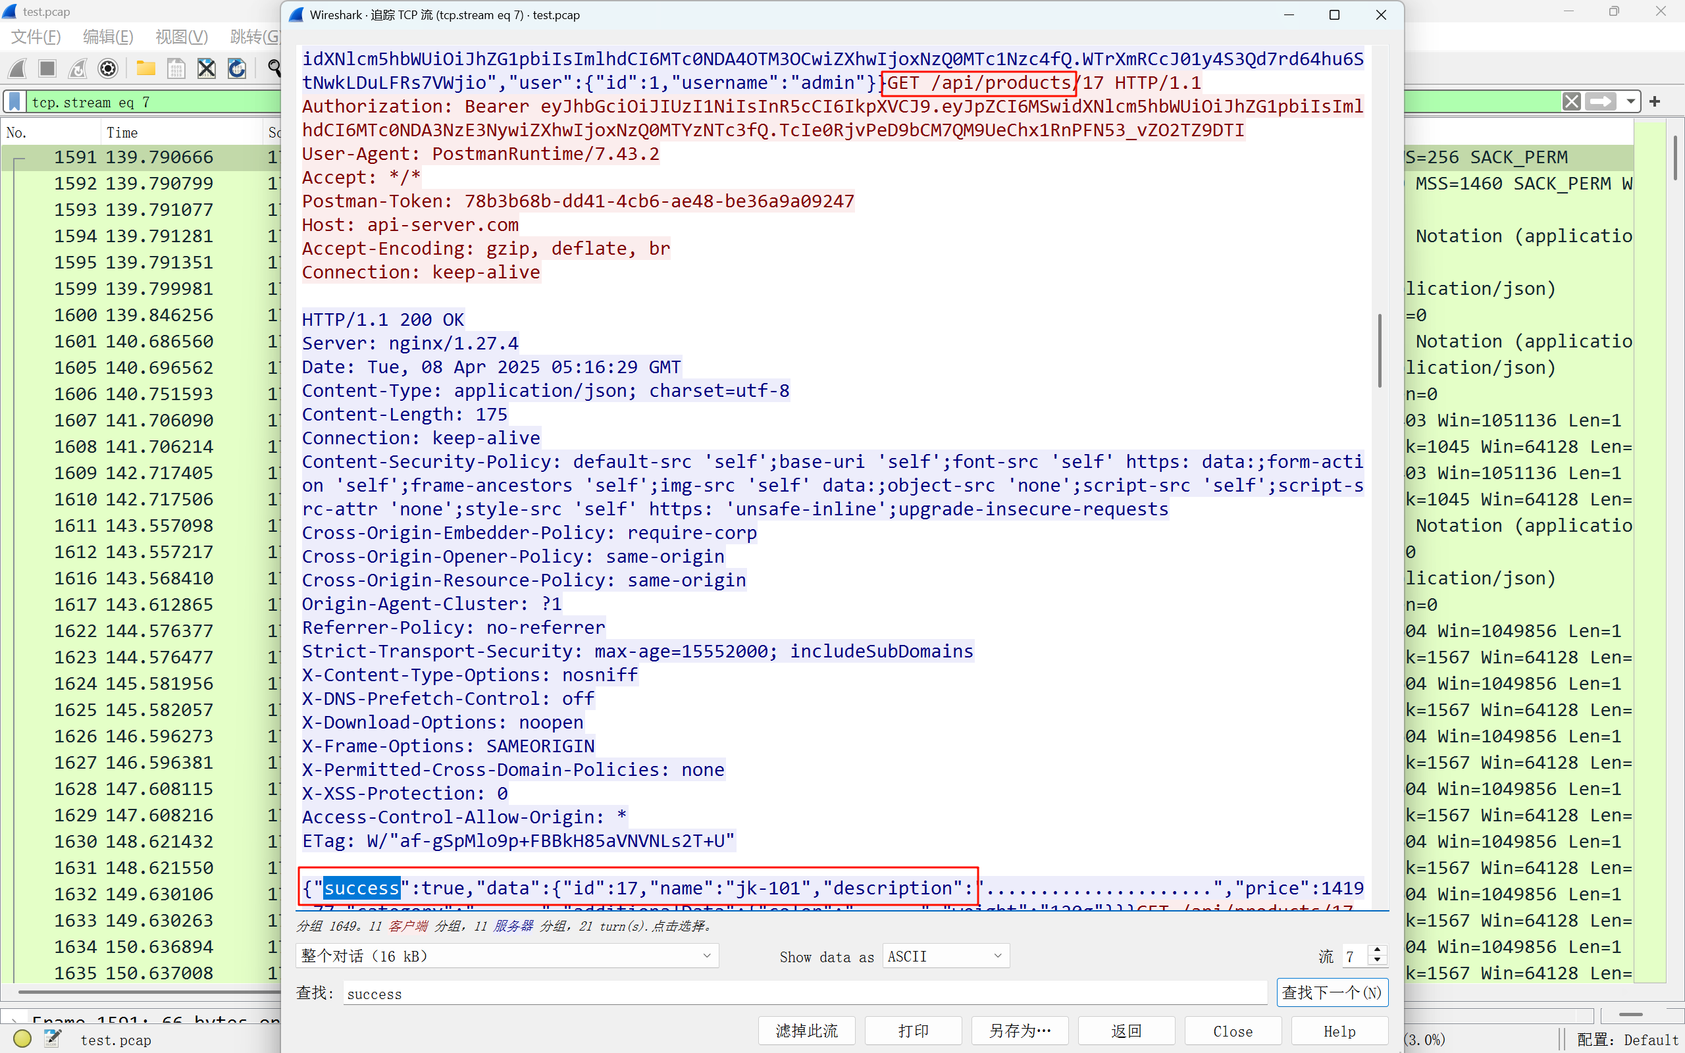Image resolution: width=1685 pixels, height=1053 pixels.
Task: Click the ETag header line
Action: pyautogui.click(x=518, y=840)
